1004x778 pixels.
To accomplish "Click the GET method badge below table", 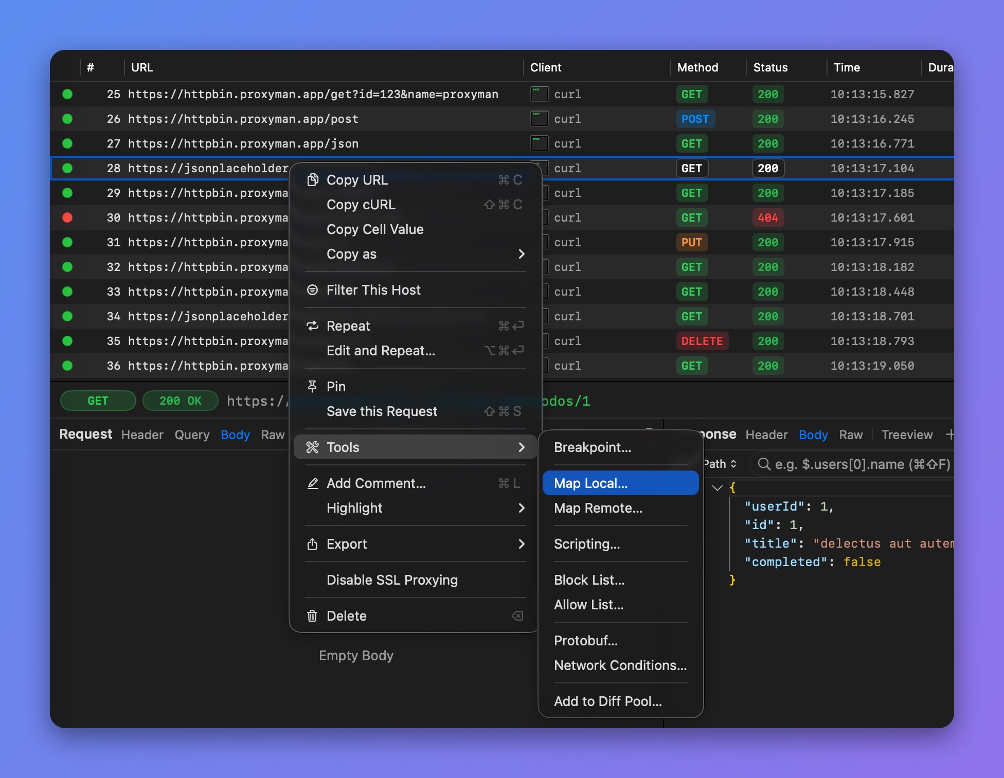I will coord(98,401).
